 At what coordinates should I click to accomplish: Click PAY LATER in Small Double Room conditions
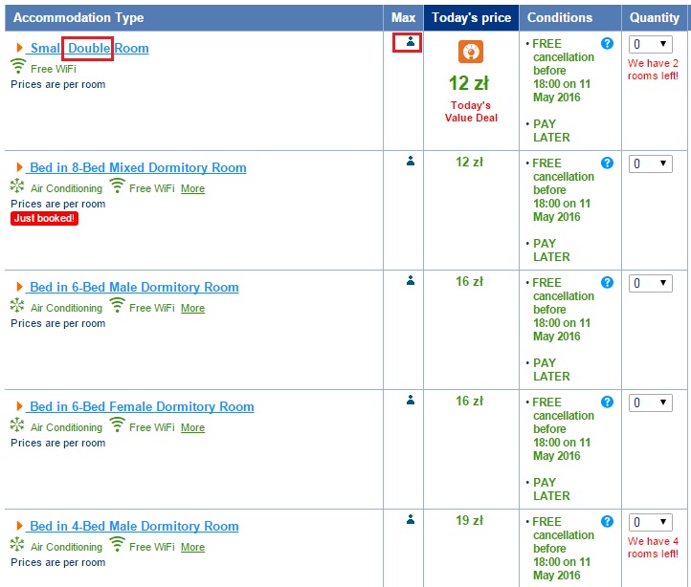click(551, 131)
